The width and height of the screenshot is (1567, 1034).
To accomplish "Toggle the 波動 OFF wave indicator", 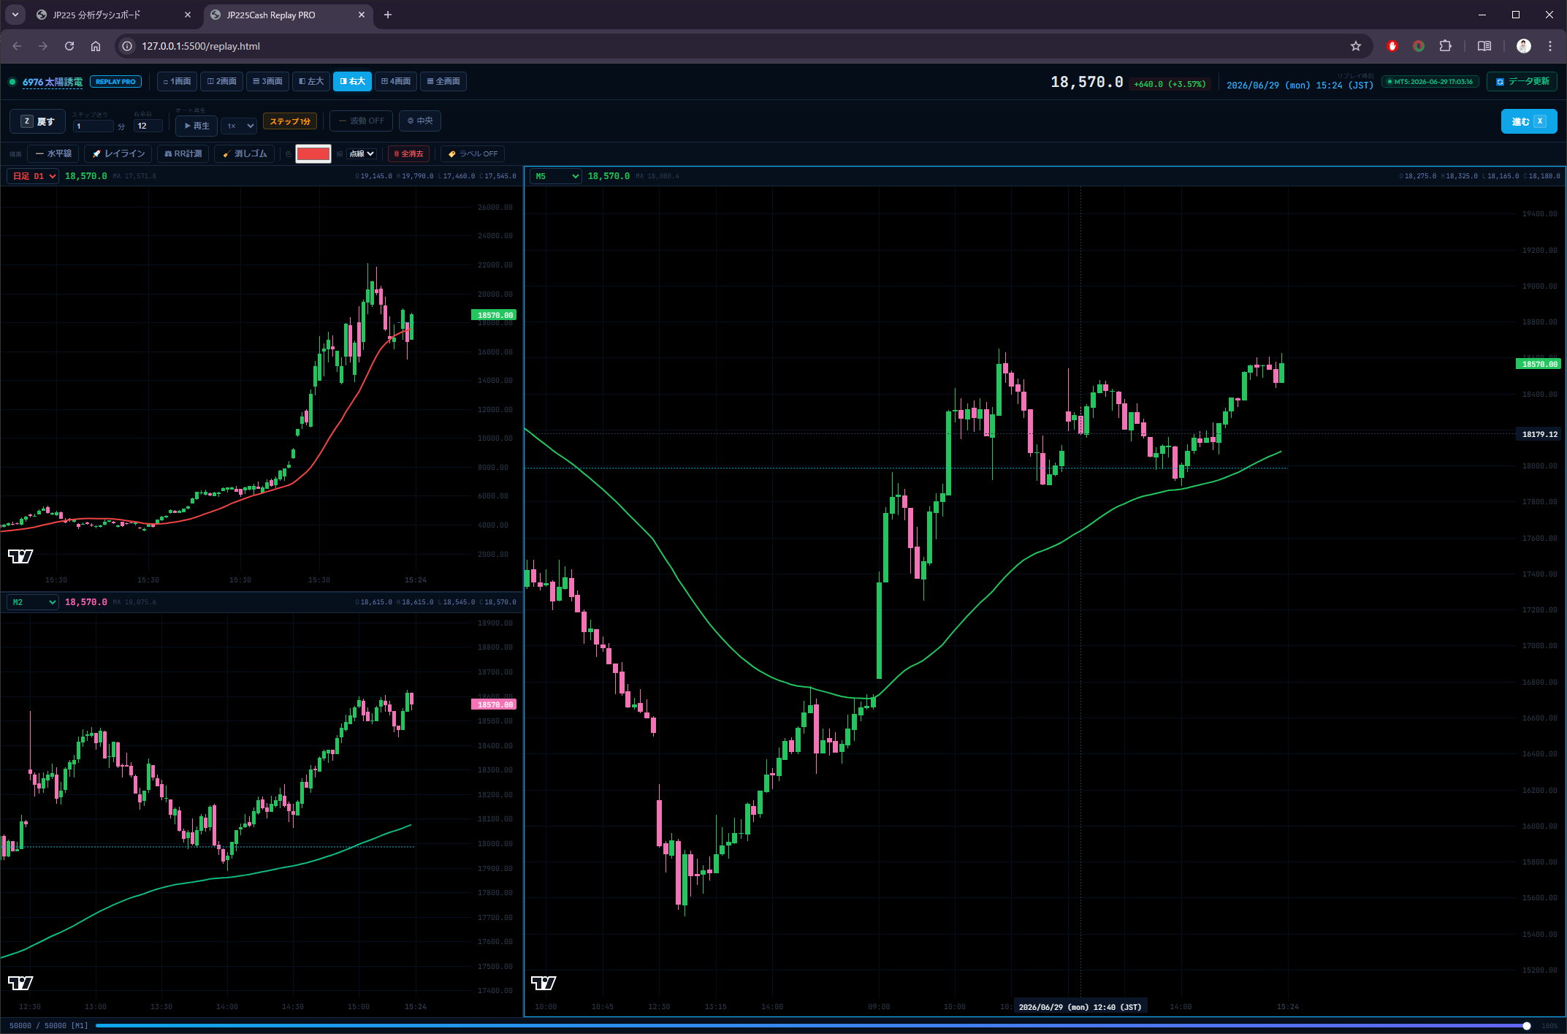I will [362, 121].
